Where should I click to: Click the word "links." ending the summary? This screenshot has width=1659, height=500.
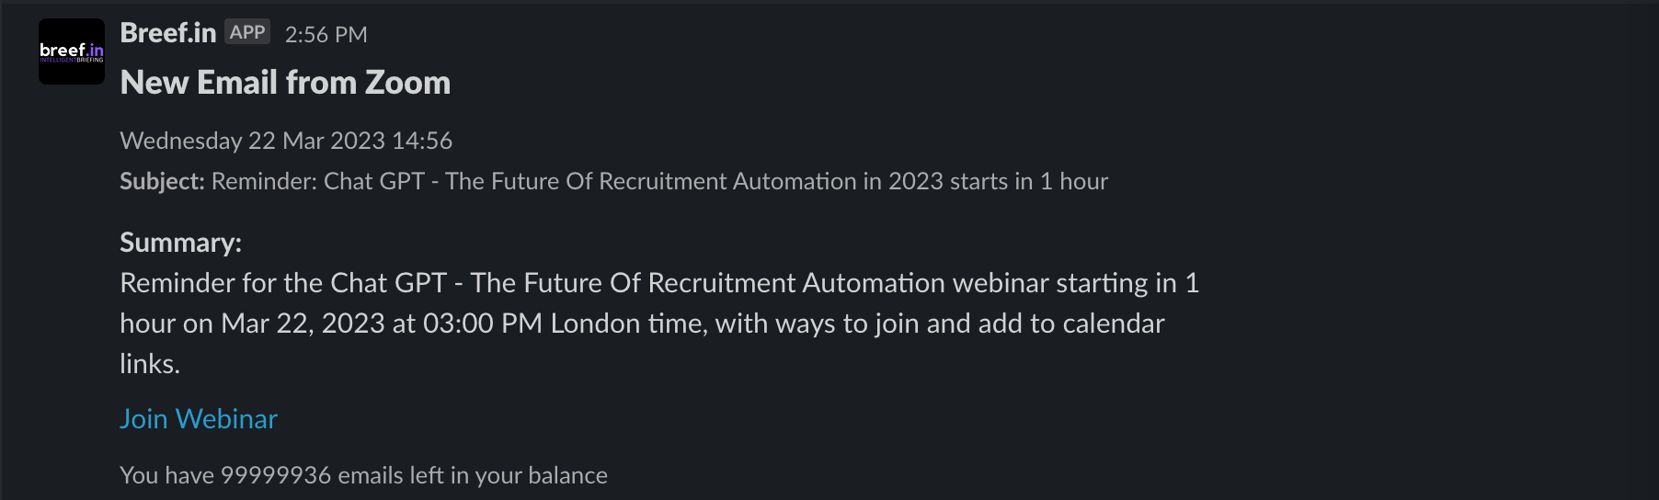tap(150, 364)
